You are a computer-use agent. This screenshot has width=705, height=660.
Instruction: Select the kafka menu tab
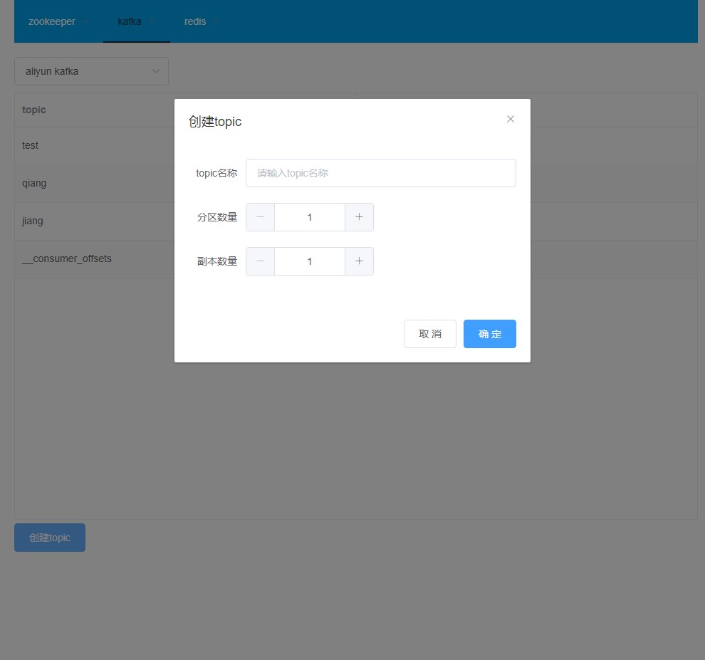click(137, 21)
